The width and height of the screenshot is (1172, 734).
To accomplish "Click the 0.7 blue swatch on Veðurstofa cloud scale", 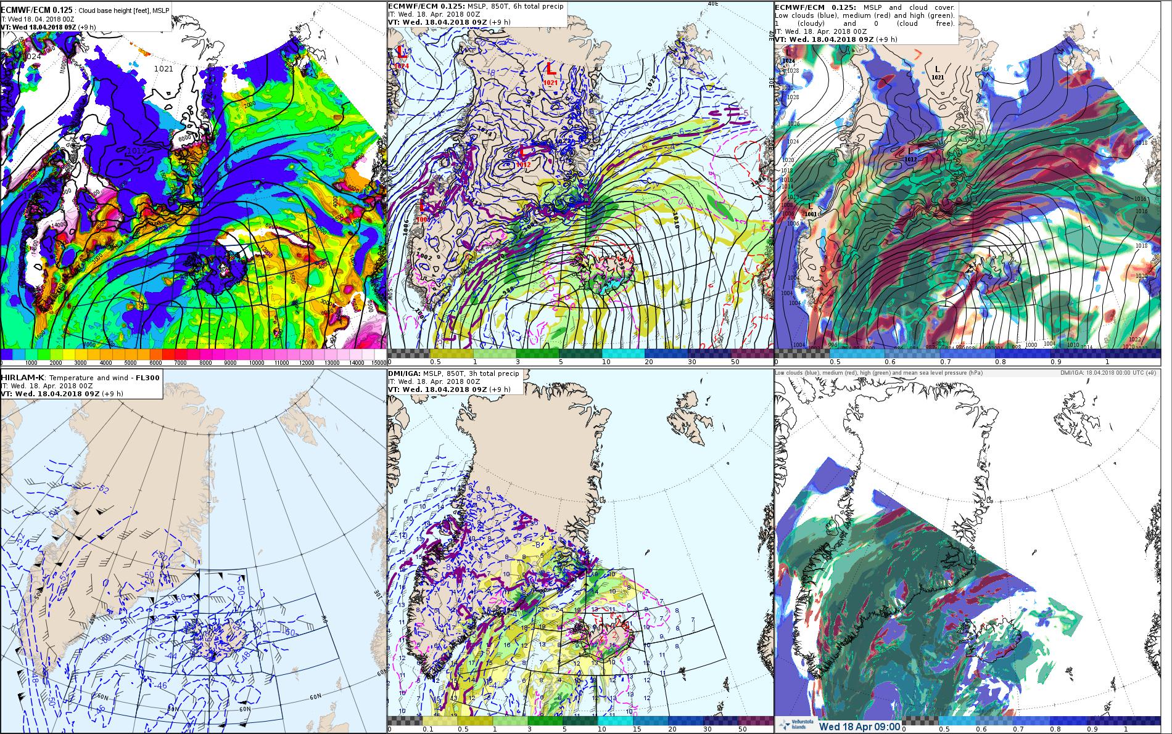I will pos(1031,721).
